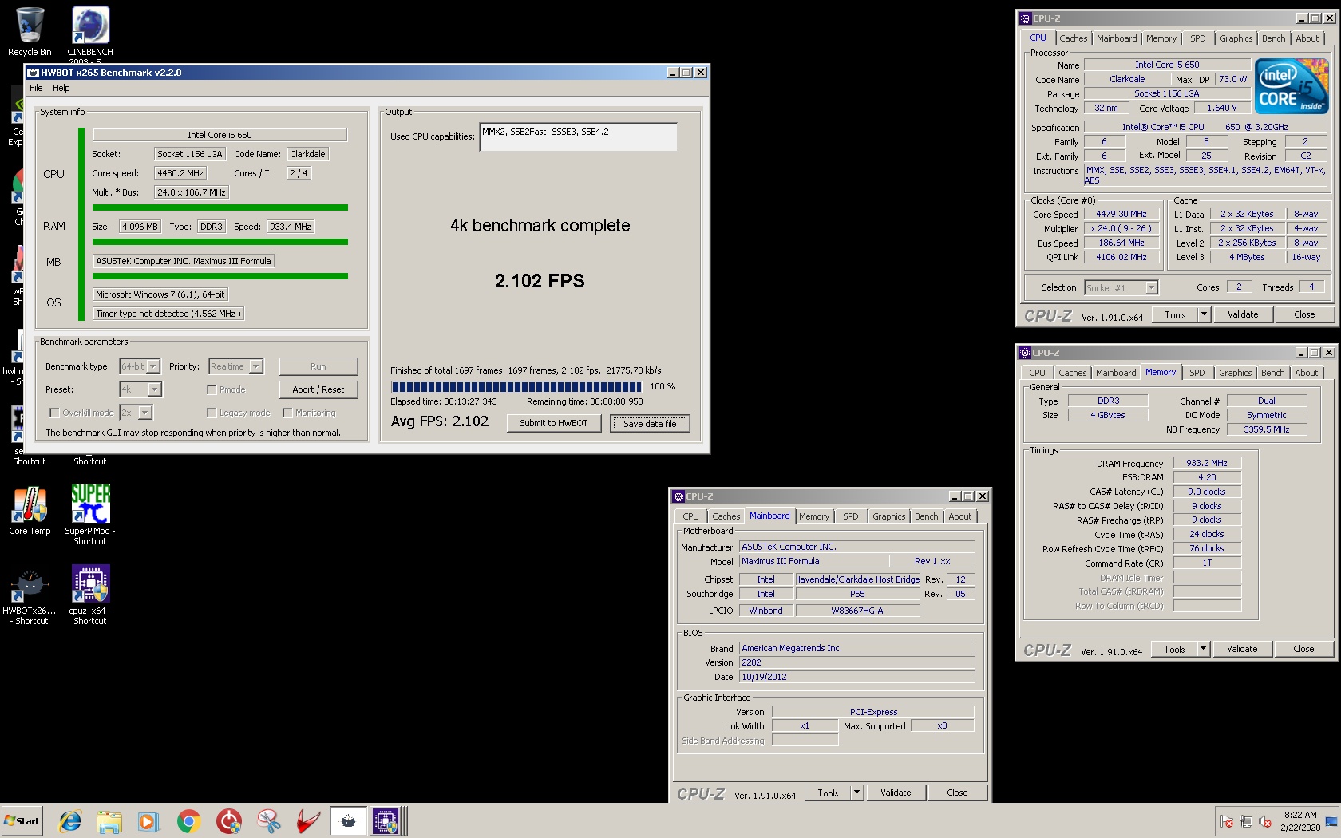Toggle the Overkill mode checkbox
This screenshot has width=1341, height=838.
coord(54,413)
